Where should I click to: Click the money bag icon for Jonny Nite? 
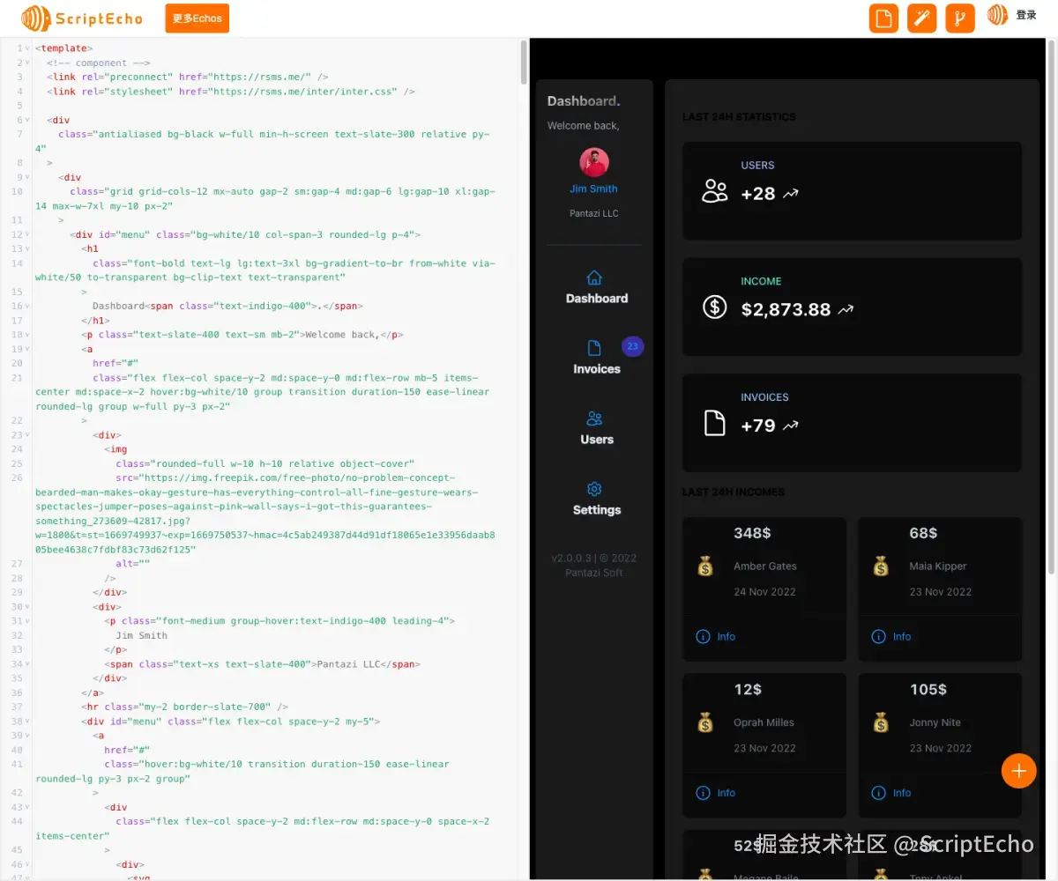tap(881, 723)
